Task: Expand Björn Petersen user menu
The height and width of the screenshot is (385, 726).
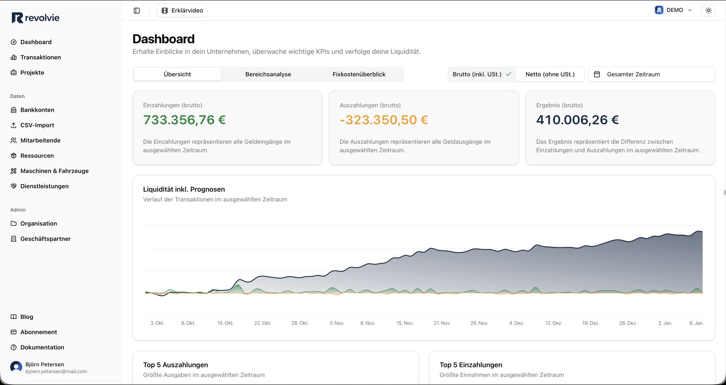Action: 56,368
